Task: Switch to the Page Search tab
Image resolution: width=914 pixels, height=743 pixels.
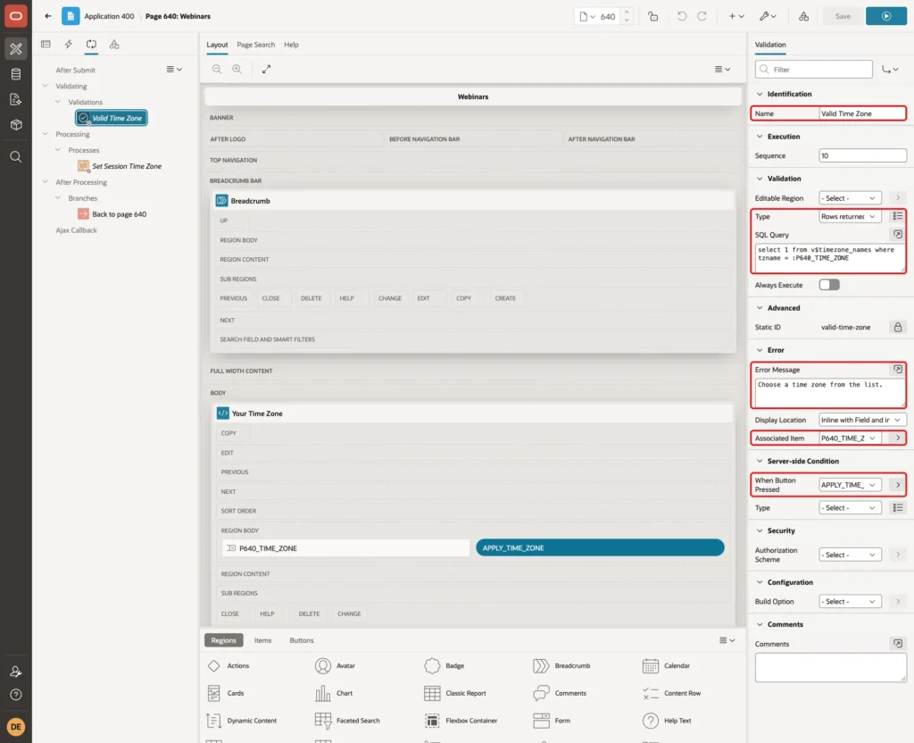Action: click(x=255, y=45)
